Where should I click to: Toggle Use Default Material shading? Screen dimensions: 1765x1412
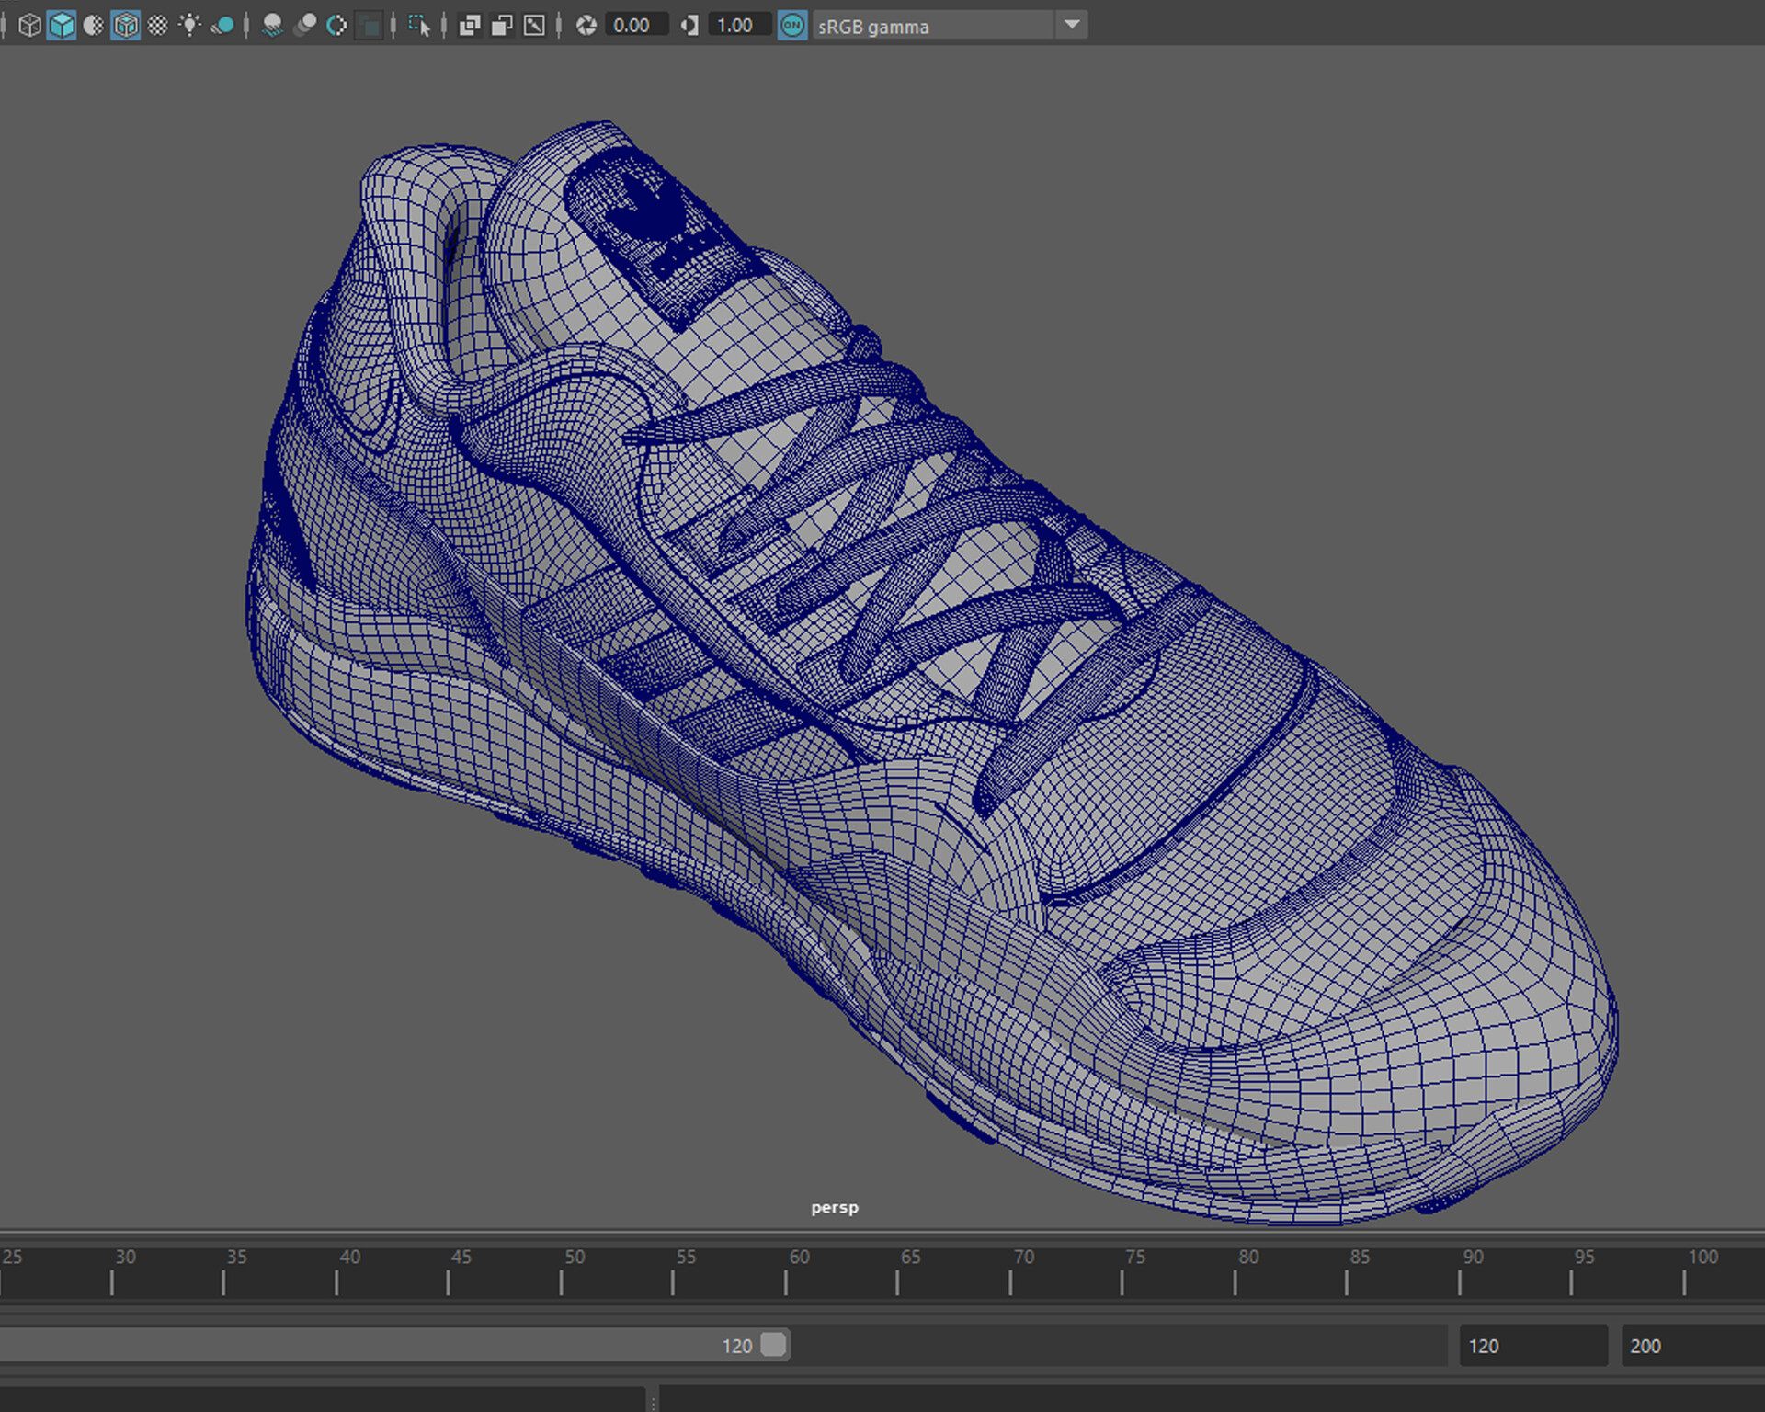tap(94, 26)
